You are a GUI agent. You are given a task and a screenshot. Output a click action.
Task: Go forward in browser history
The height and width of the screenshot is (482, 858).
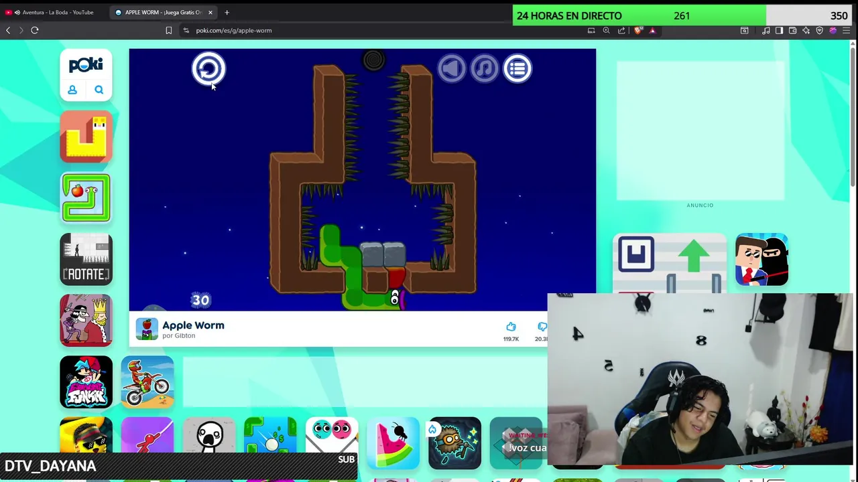21,30
